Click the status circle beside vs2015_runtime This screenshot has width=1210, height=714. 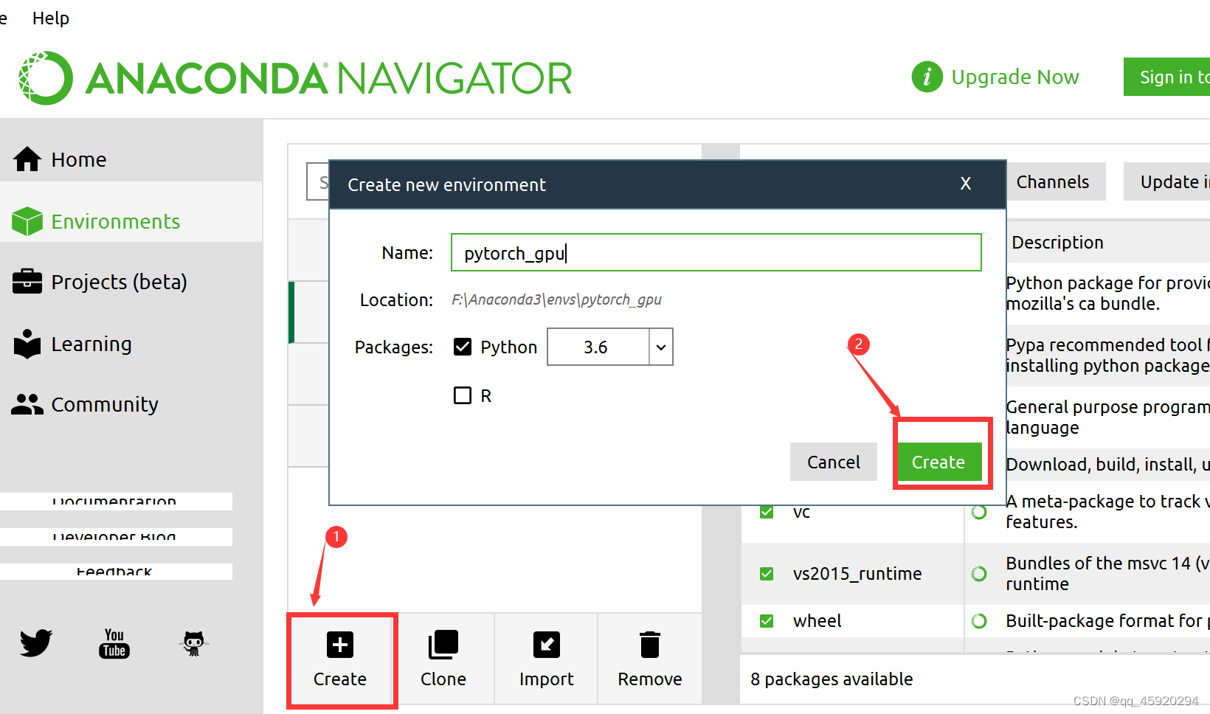pyautogui.click(x=979, y=573)
